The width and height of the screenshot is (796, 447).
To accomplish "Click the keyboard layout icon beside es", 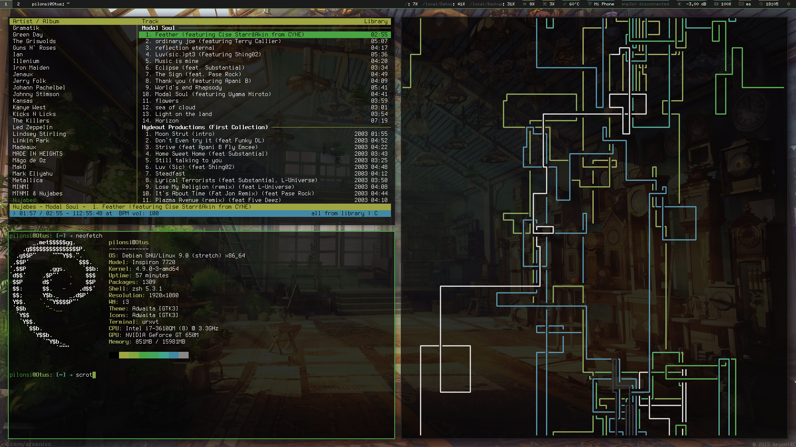I will 741,4.
